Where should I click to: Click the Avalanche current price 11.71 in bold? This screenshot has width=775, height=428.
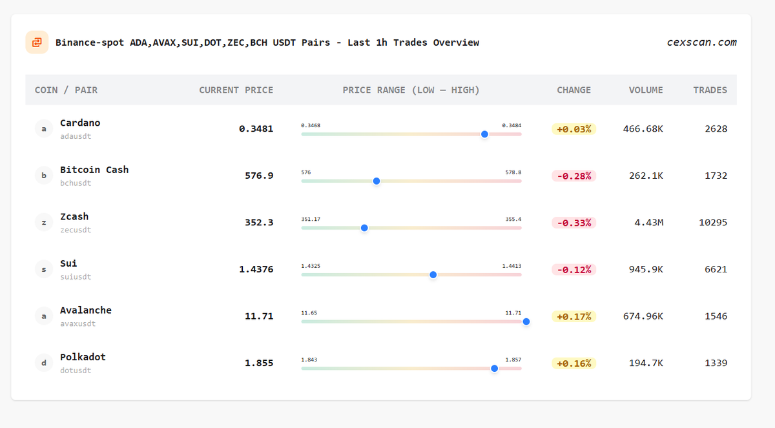259,316
